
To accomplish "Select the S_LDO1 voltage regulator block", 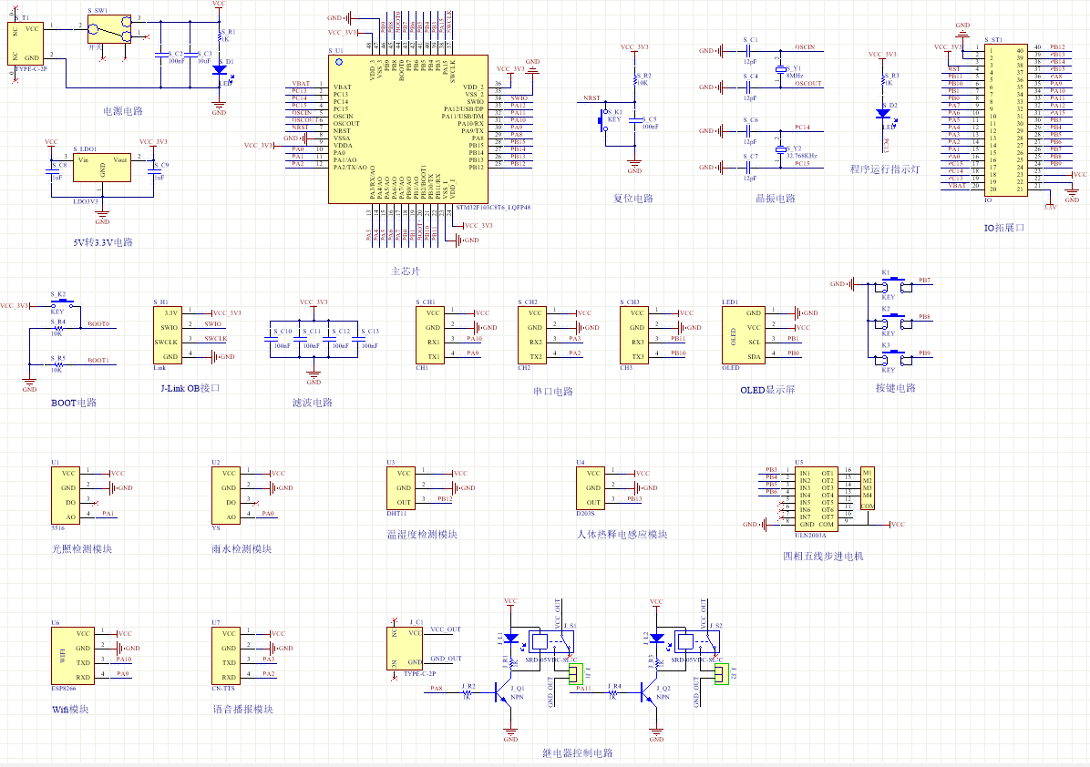I will point(101,168).
